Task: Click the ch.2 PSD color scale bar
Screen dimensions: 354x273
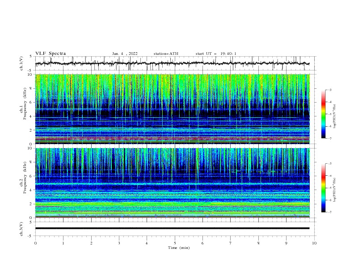Action: [323, 188]
